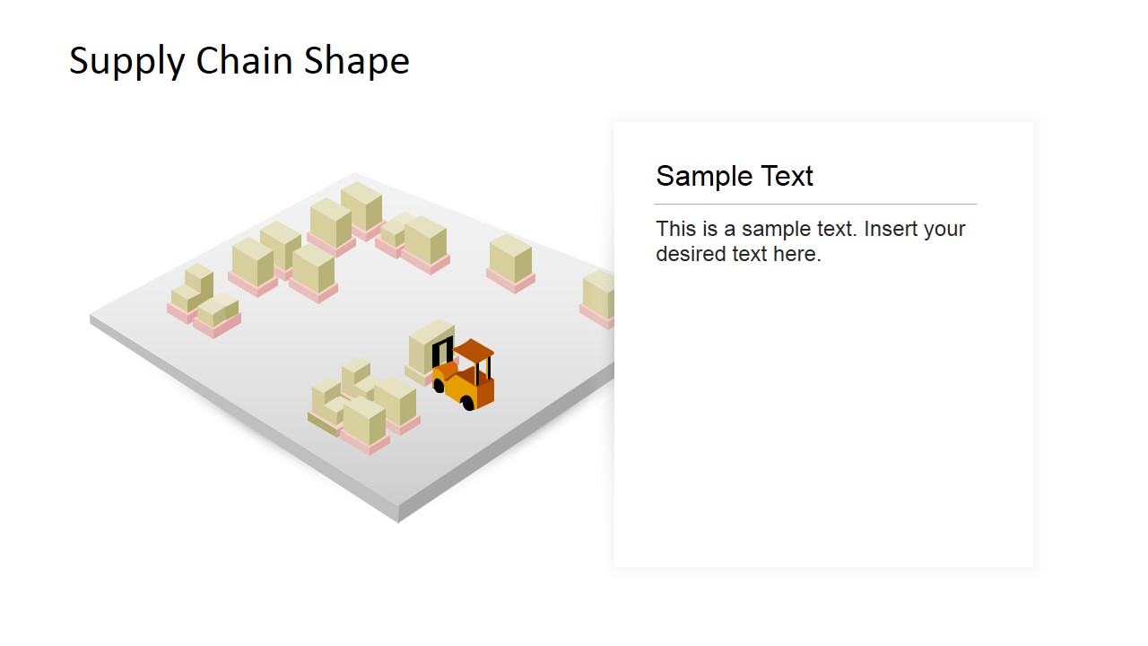Select the orange forklift graphic

[x=464, y=375]
